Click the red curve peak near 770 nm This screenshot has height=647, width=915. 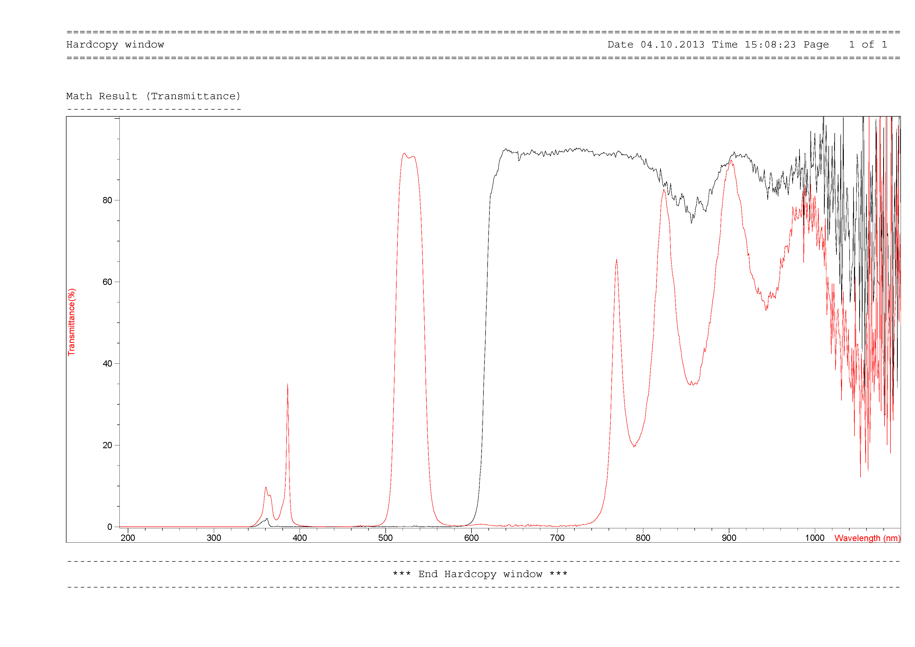coord(616,261)
